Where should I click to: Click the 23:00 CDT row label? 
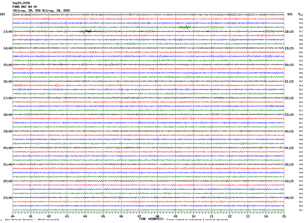pos(8,198)
